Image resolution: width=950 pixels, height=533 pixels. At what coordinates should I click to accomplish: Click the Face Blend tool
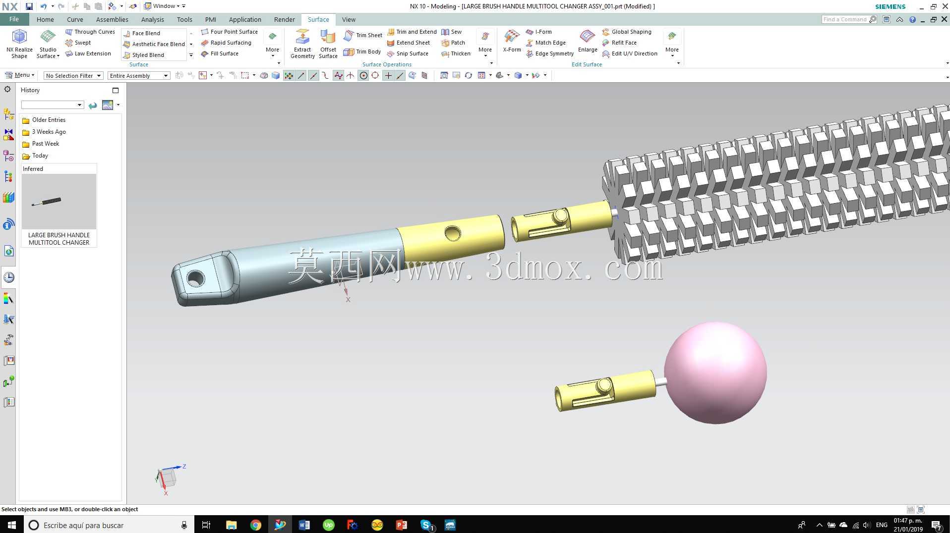tap(142, 33)
